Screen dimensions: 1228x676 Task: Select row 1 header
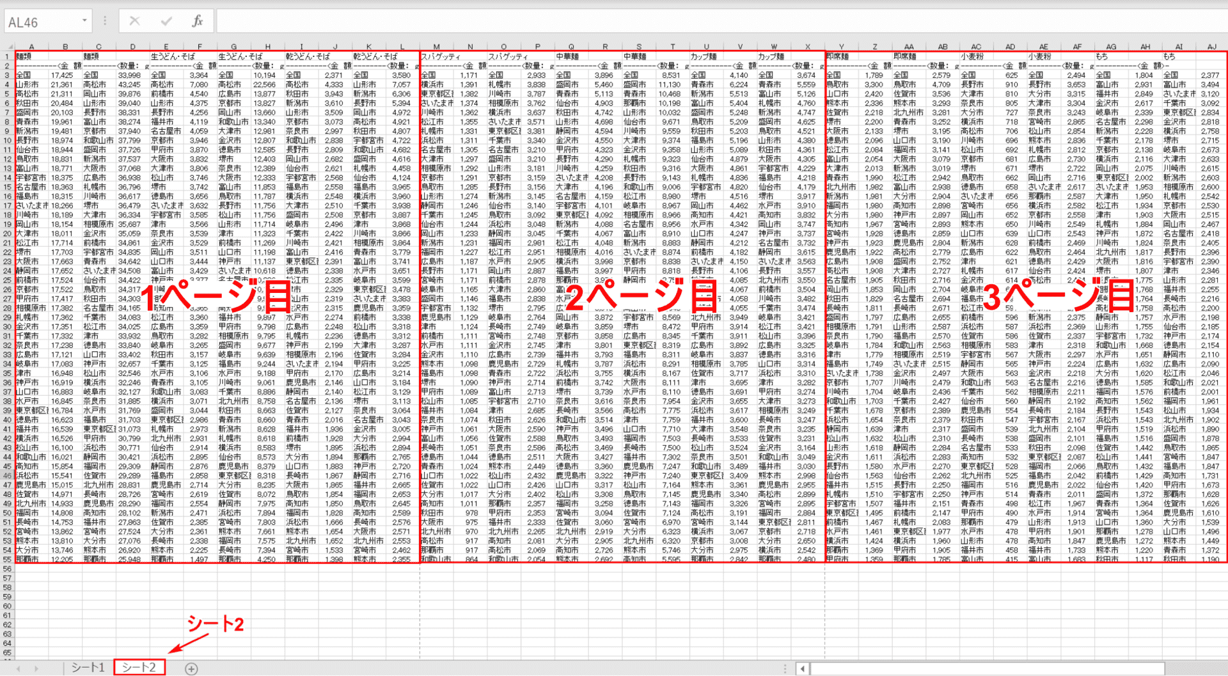[x=7, y=56]
